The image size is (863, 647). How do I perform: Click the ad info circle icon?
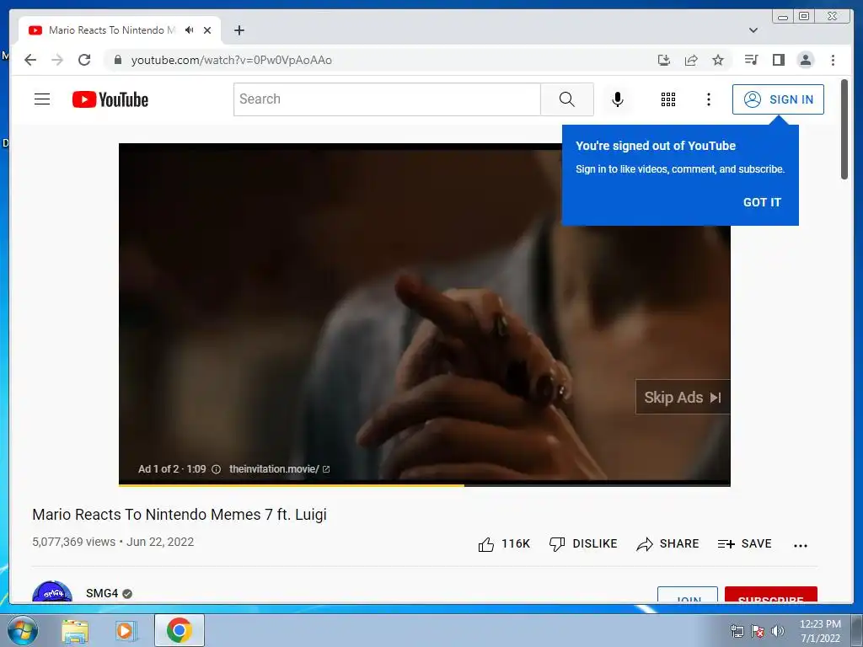coord(217,469)
